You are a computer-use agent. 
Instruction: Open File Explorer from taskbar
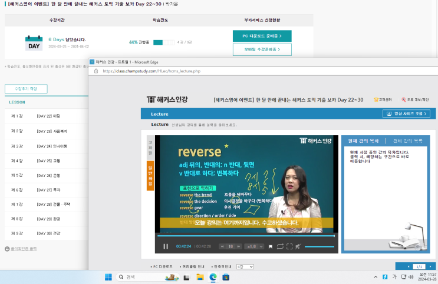(x=200, y=277)
